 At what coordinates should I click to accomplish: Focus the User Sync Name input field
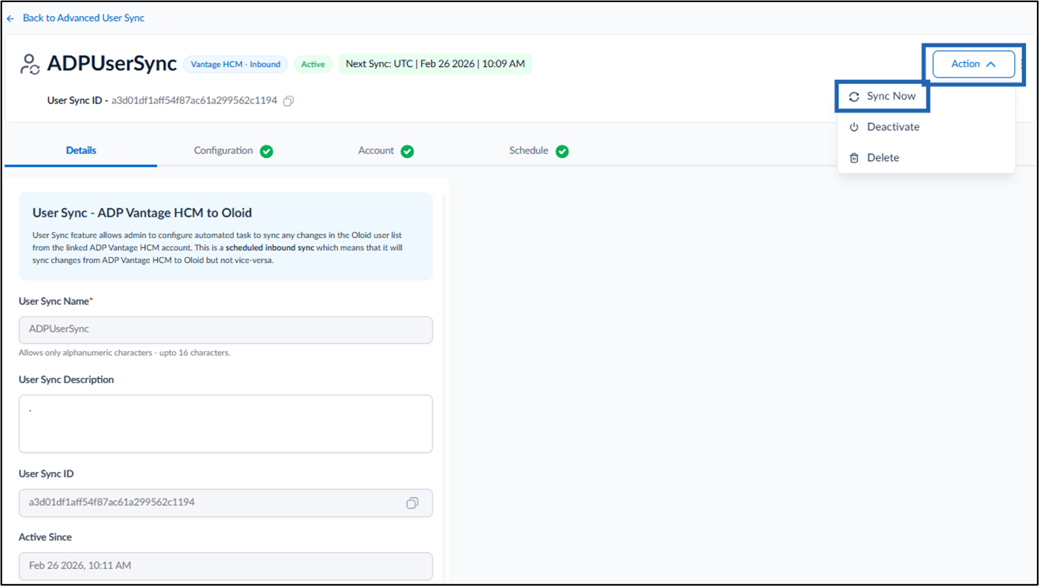226,330
